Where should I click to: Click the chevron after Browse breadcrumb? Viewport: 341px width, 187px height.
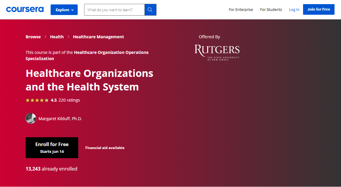(x=46, y=37)
